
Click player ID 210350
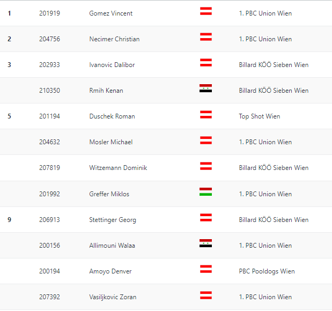(x=49, y=91)
